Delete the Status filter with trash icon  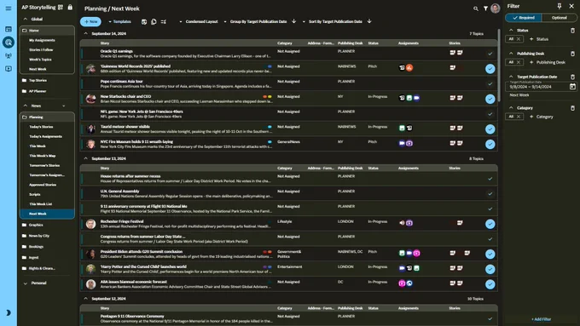point(572,31)
